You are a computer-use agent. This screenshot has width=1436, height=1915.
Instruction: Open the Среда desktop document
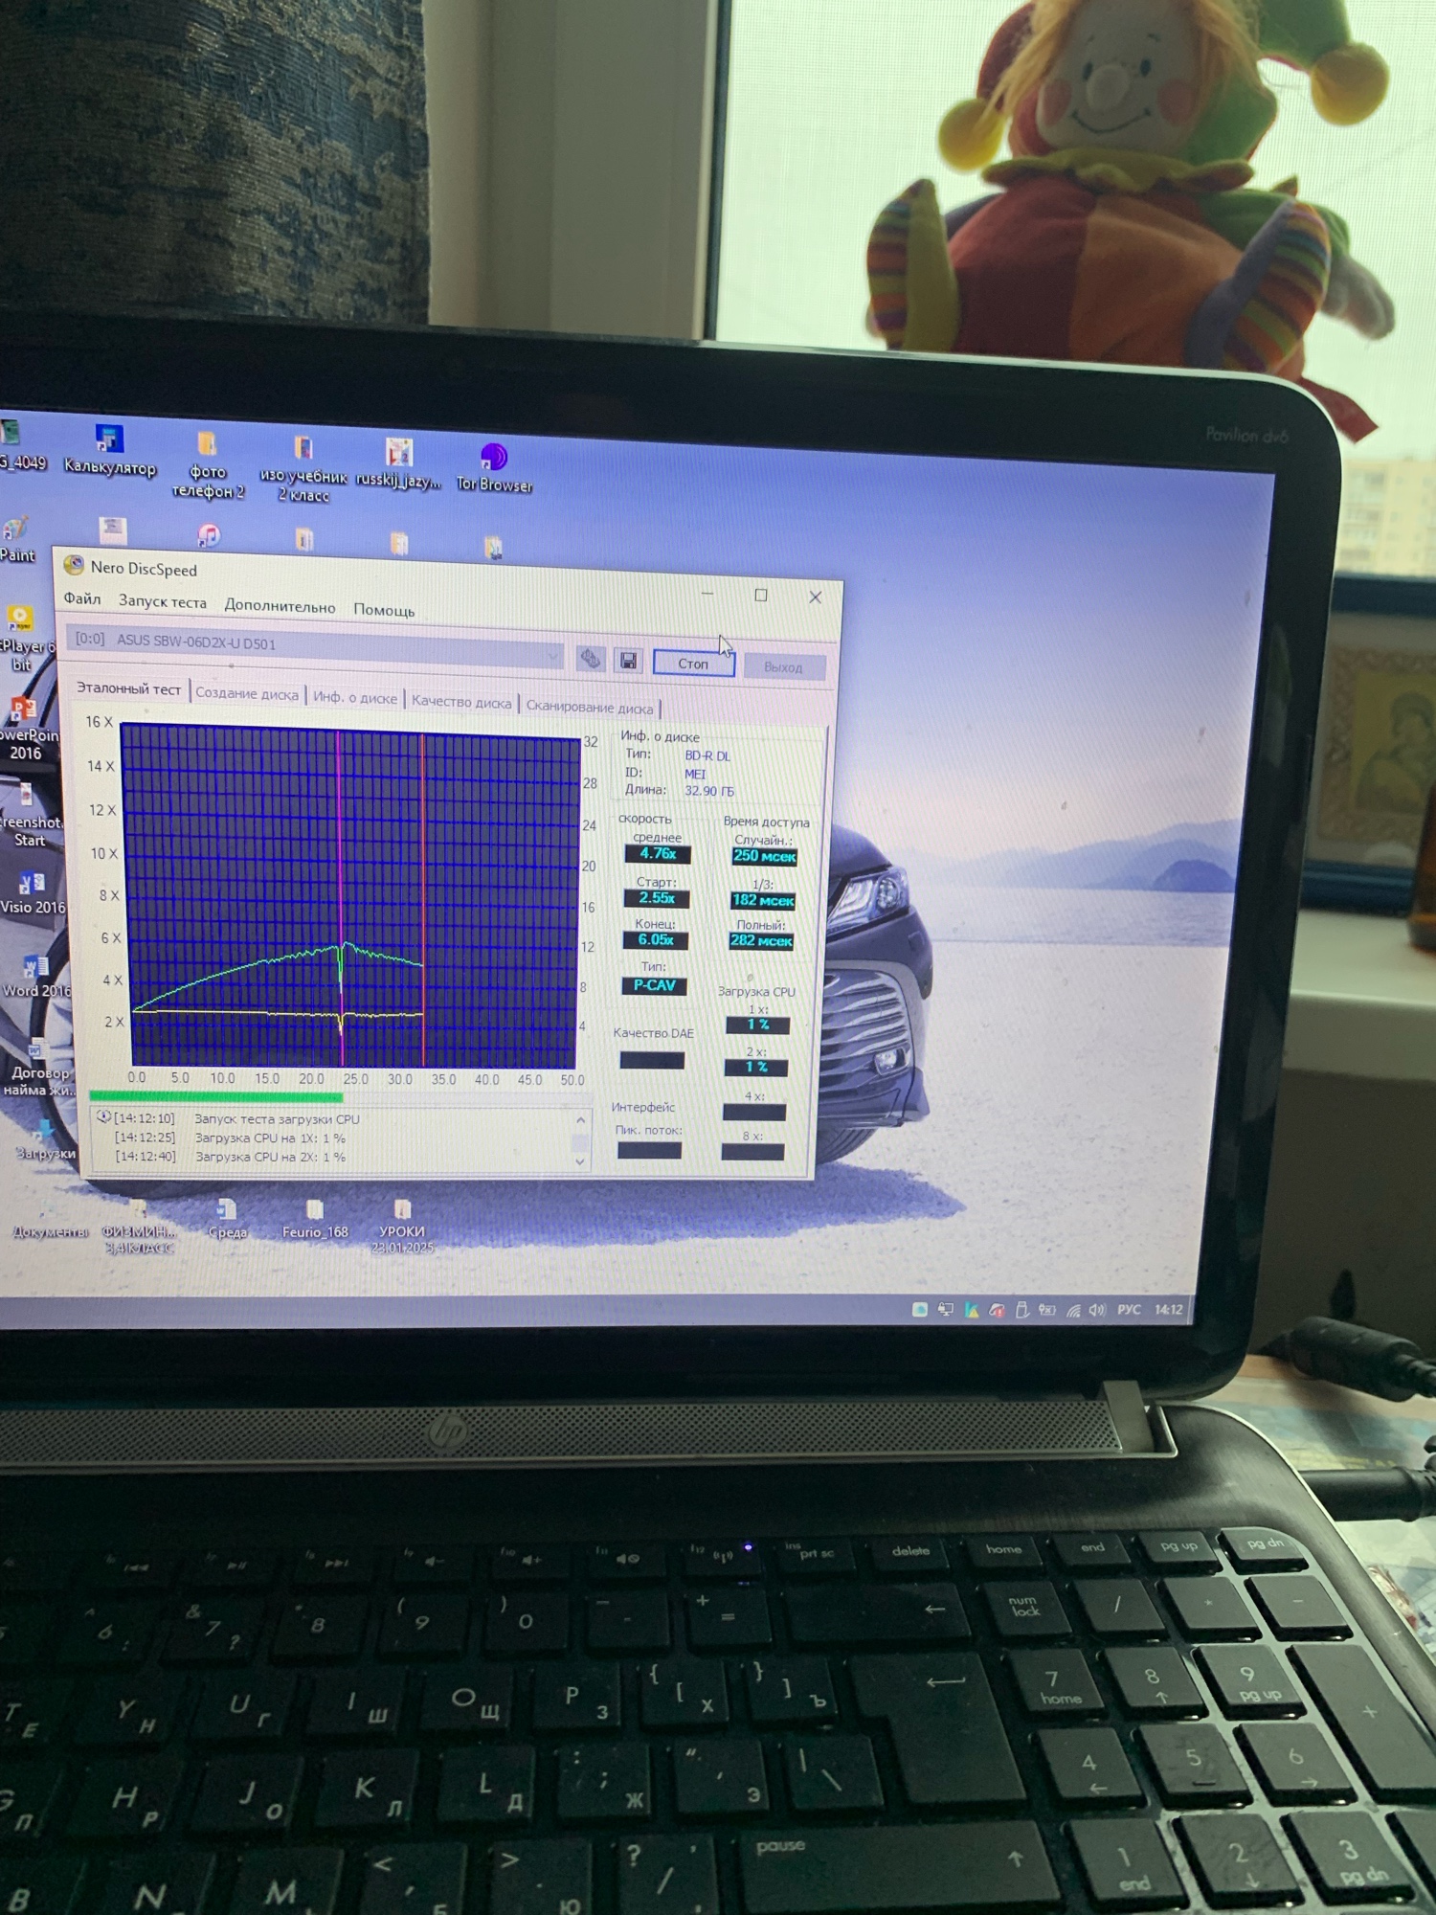[x=228, y=1220]
